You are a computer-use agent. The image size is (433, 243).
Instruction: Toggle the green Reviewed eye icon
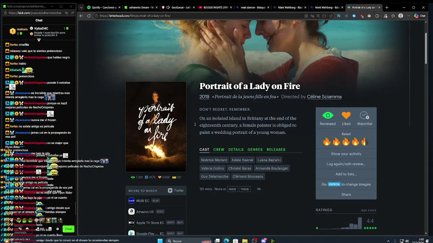pyautogui.click(x=328, y=116)
